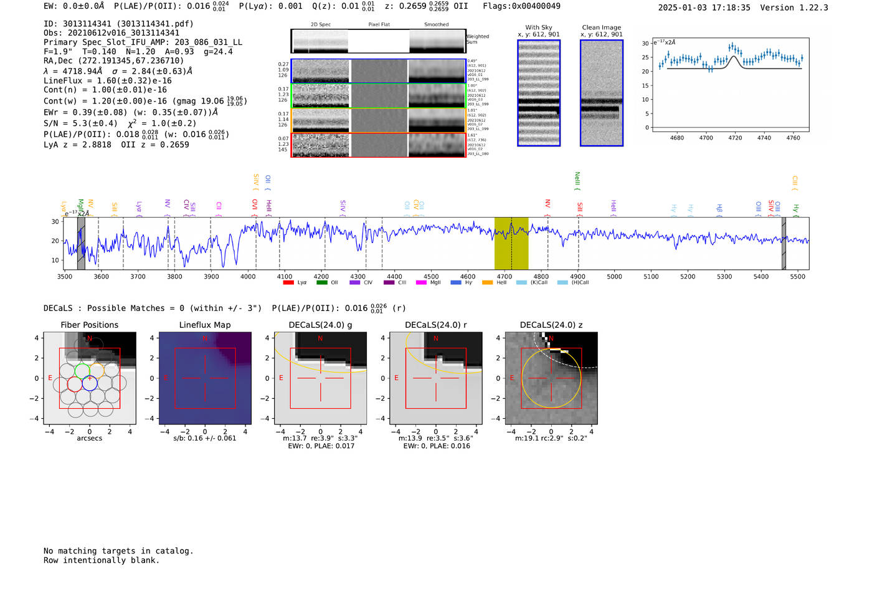Screen dimensions: 872x594
Task: Click the "Row intentionally blank." text
Action: click(x=102, y=560)
